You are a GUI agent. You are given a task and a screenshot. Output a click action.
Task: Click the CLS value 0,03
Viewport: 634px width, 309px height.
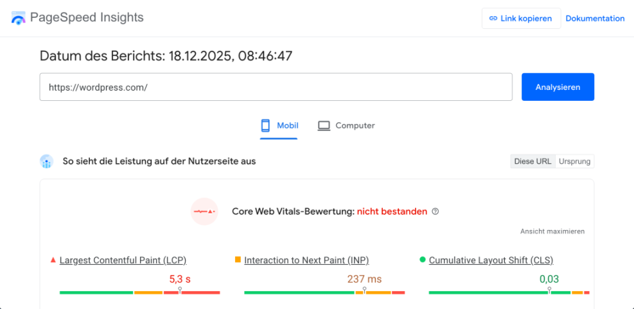tap(549, 279)
